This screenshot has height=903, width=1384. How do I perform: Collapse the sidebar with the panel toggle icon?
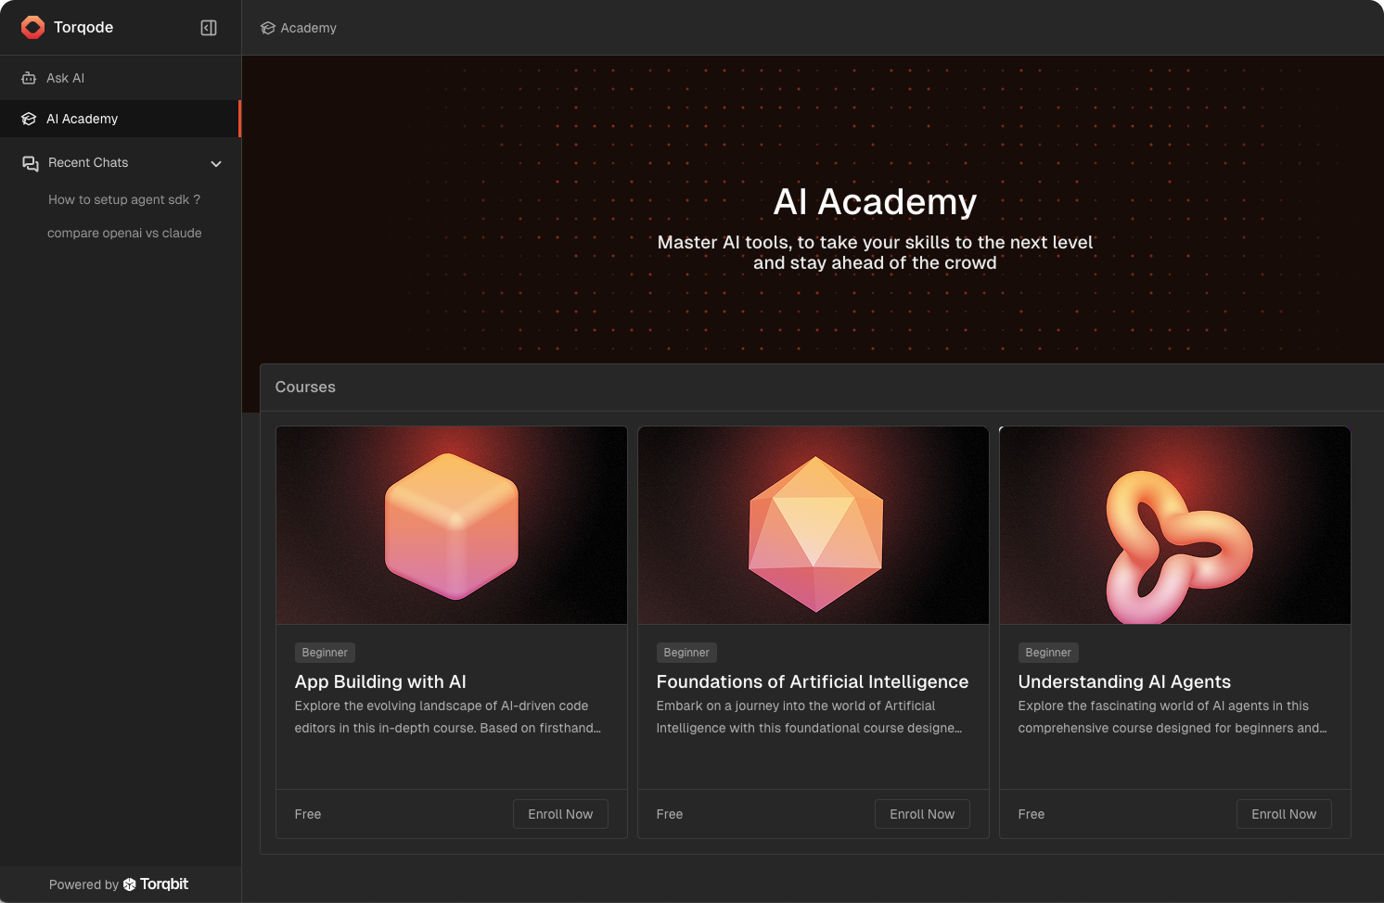click(209, 28)
